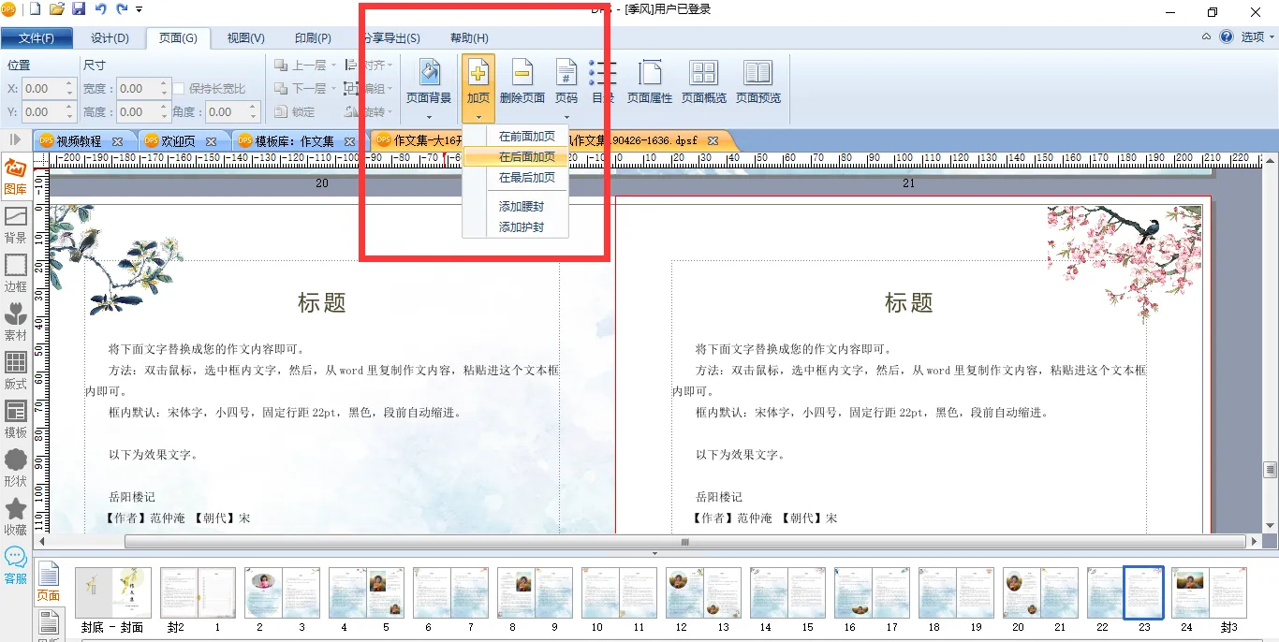Click the help question mark icon
The image size is (1279, 642).
click(x=1227, y=37)
